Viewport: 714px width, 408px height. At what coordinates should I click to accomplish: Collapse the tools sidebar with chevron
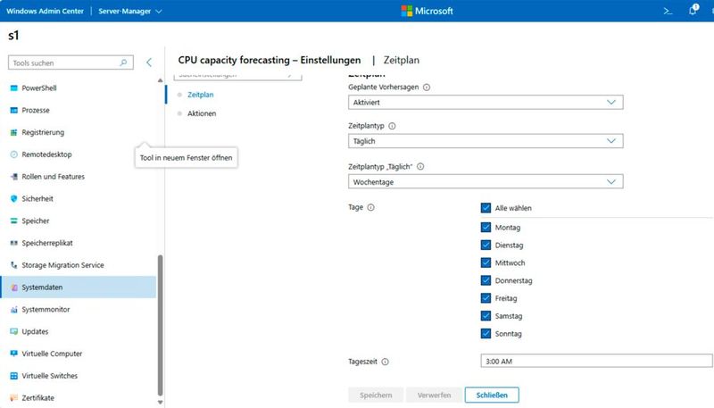click(149, 62)
